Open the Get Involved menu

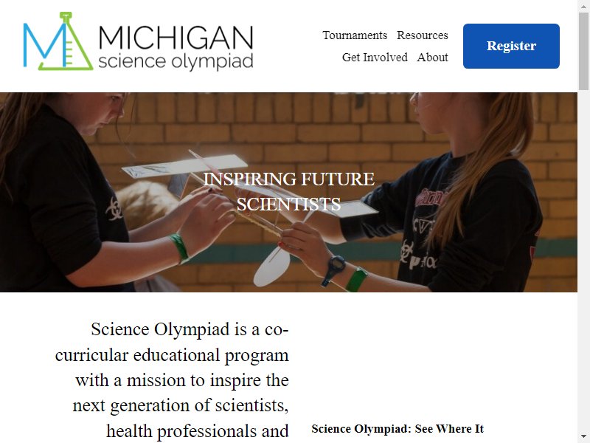(375, 58)
